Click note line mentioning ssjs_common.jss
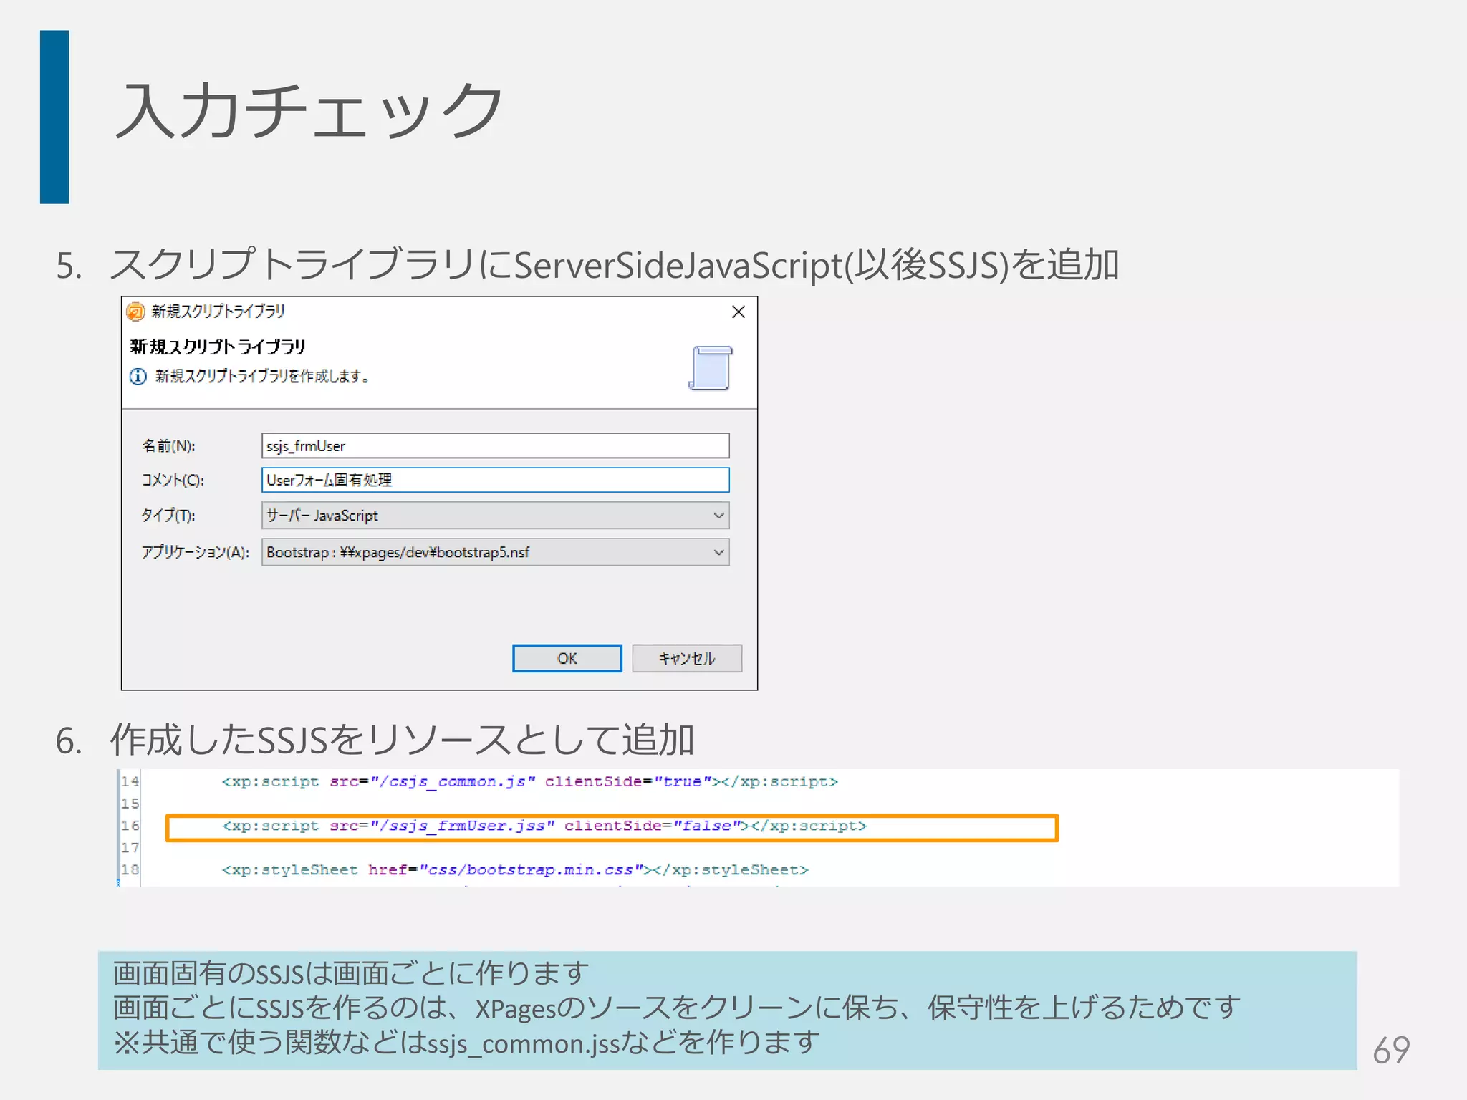The width and height of the screenshot is (1467, 1100). [466, 1043]
